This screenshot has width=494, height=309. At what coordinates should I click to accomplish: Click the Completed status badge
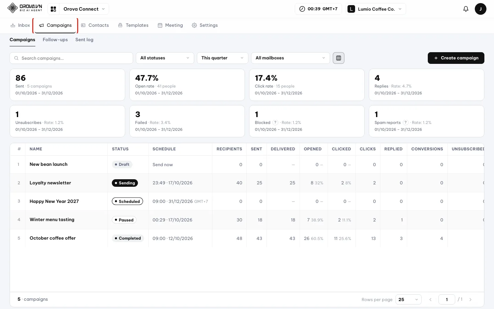[128, 238]
